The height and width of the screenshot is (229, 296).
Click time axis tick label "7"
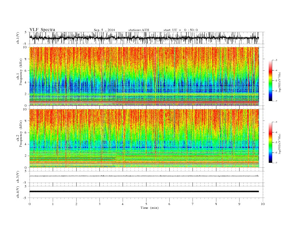pyautogui.click(x=193, y=204)
